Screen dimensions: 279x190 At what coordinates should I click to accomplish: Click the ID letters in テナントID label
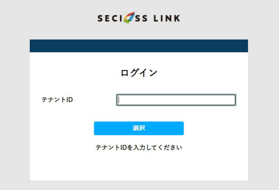coord(69,100)
